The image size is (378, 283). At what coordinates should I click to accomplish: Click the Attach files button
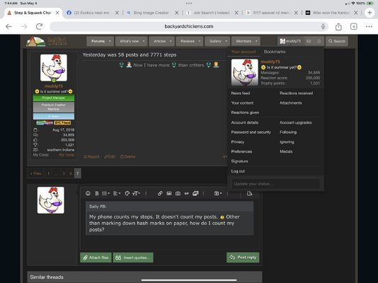click(96, 258)
